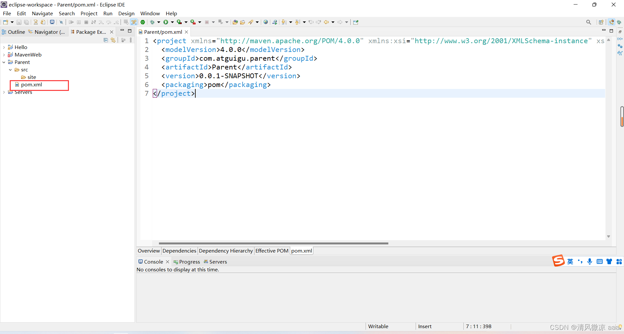Click editor vertical scroll up arrow
The width and height of the screenshot is (624, 334).
point(608,40)
